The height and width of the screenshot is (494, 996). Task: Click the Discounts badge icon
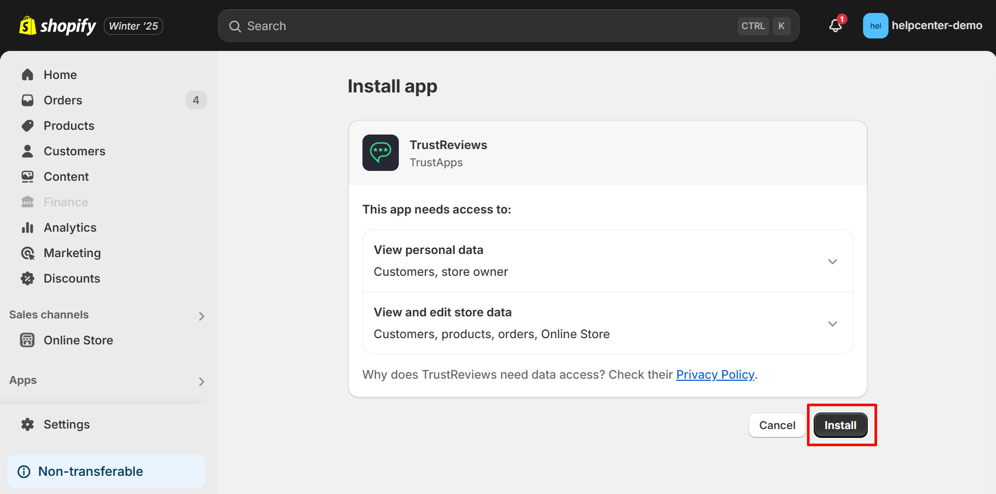pos(28,278)
